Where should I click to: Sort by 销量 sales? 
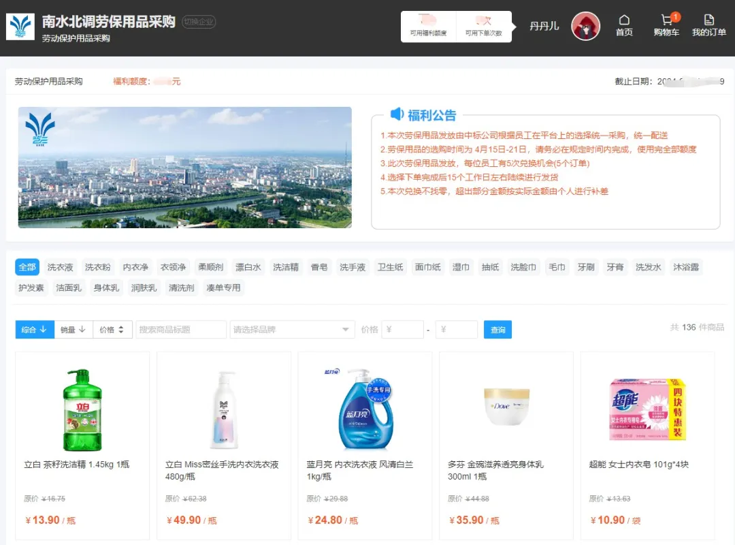73,330
